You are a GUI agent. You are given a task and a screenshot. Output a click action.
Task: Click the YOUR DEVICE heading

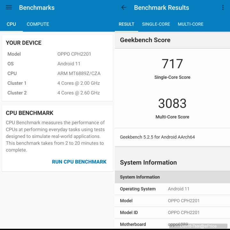pos(24,43)
